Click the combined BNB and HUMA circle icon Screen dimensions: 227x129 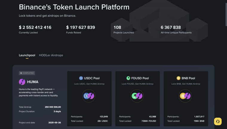point(185,96)
